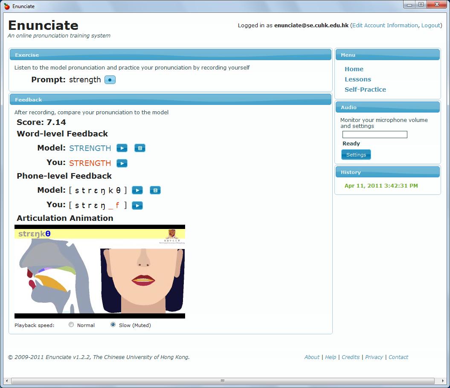Click the horizontal scrollbar thumb

click(x=223, y=381)
